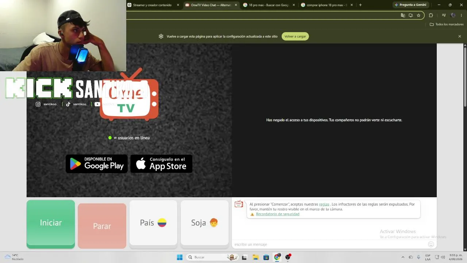467x263 pixels.
Task: Open the Todos los marcadores folder
Action: click(x=447, y=24)
